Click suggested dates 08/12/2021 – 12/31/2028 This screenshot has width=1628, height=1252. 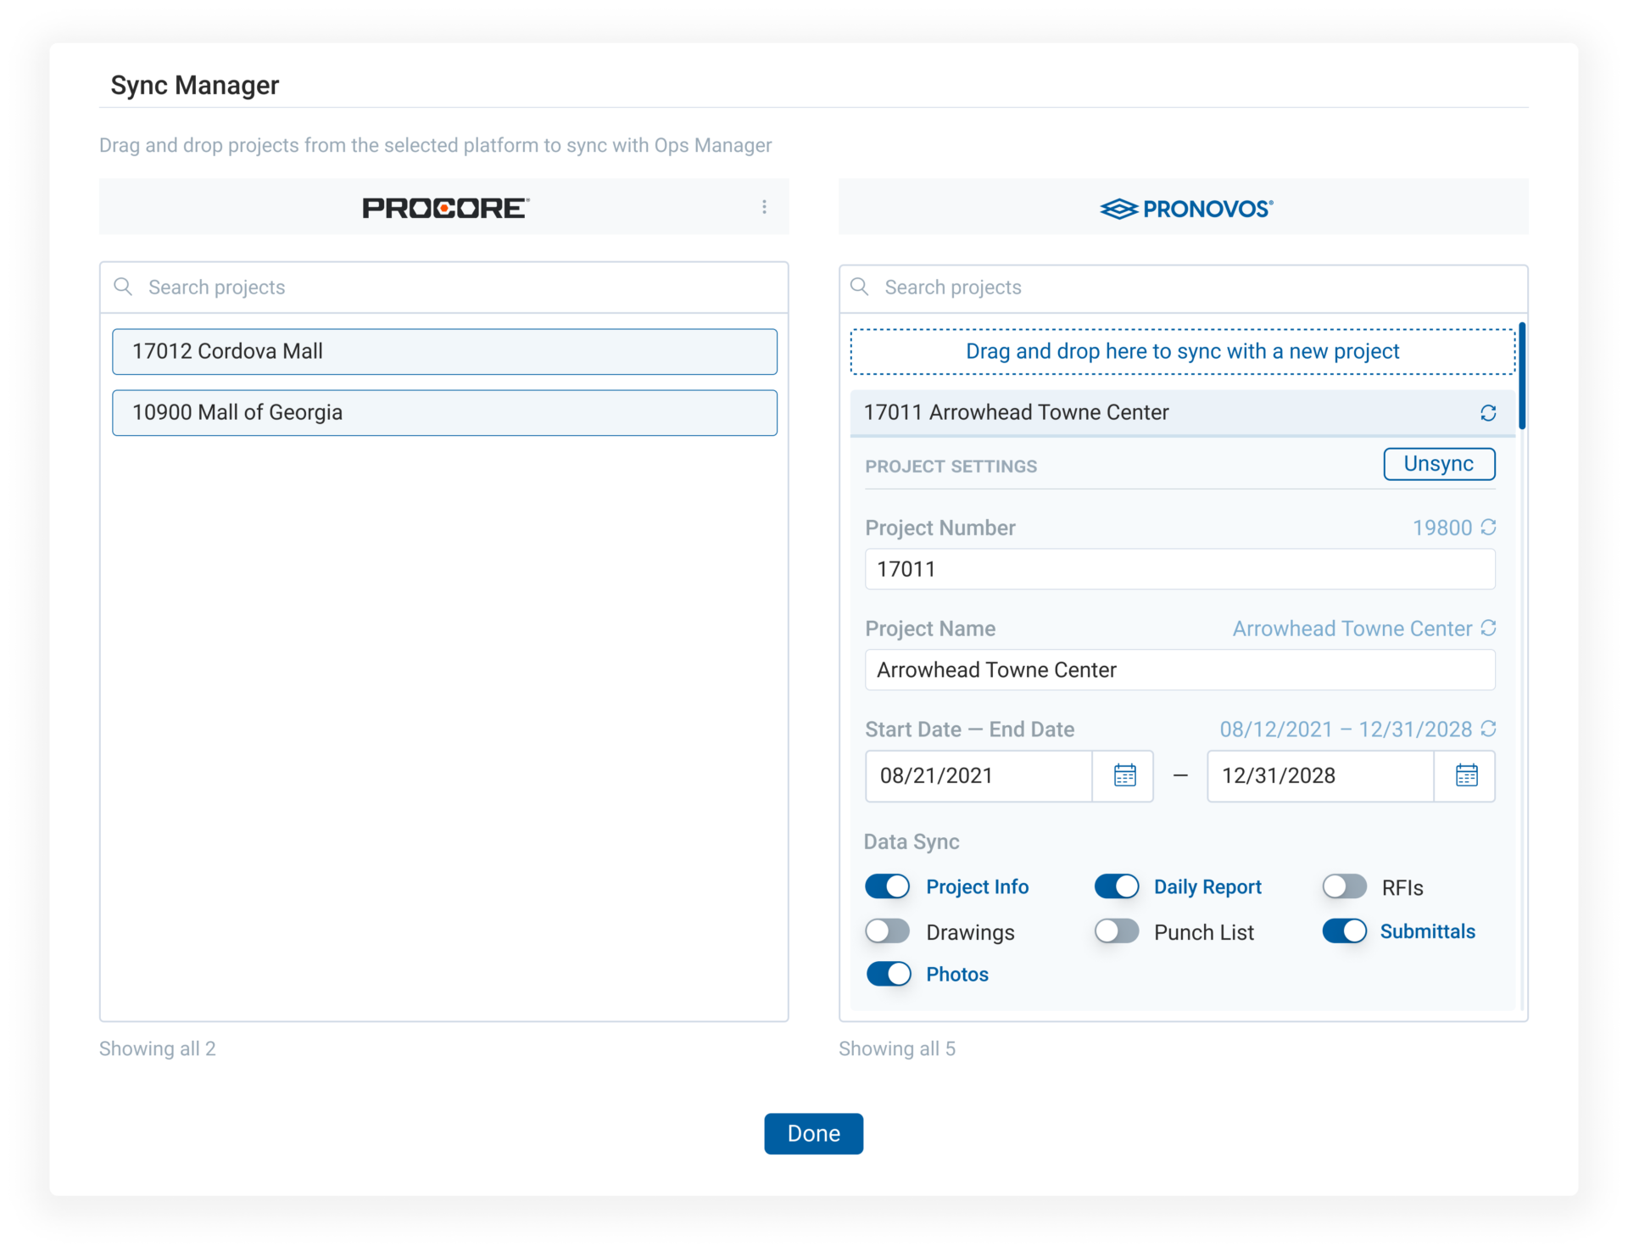1346,729
